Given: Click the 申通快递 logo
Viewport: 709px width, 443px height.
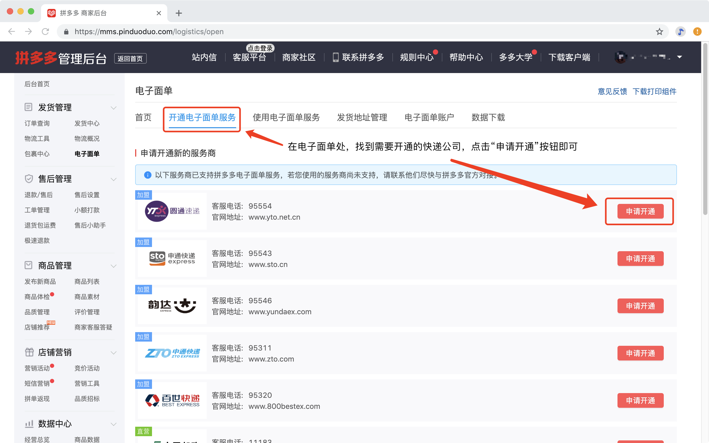Looking at the screenshot, I should (172, 259).
